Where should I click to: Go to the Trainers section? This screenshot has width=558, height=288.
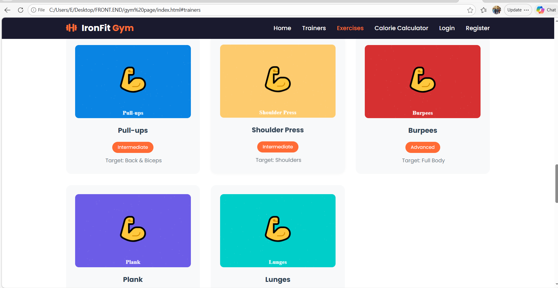(x=314, y=28)
